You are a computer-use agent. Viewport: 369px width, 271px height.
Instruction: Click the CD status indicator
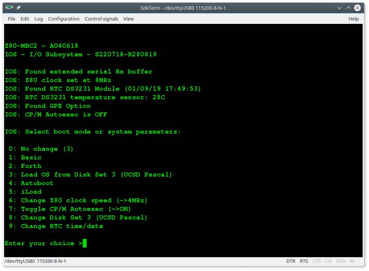pos(328,261)
